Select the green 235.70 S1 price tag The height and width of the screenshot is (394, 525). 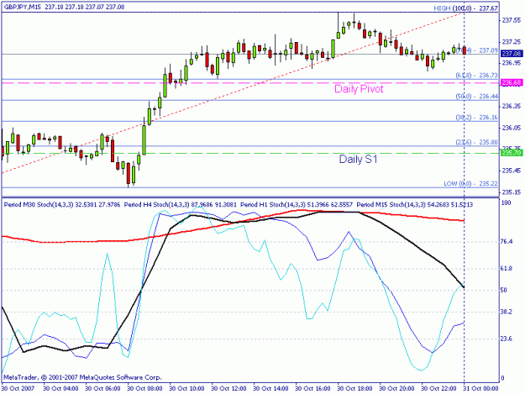pyautogui.click(x=512, y=153)
